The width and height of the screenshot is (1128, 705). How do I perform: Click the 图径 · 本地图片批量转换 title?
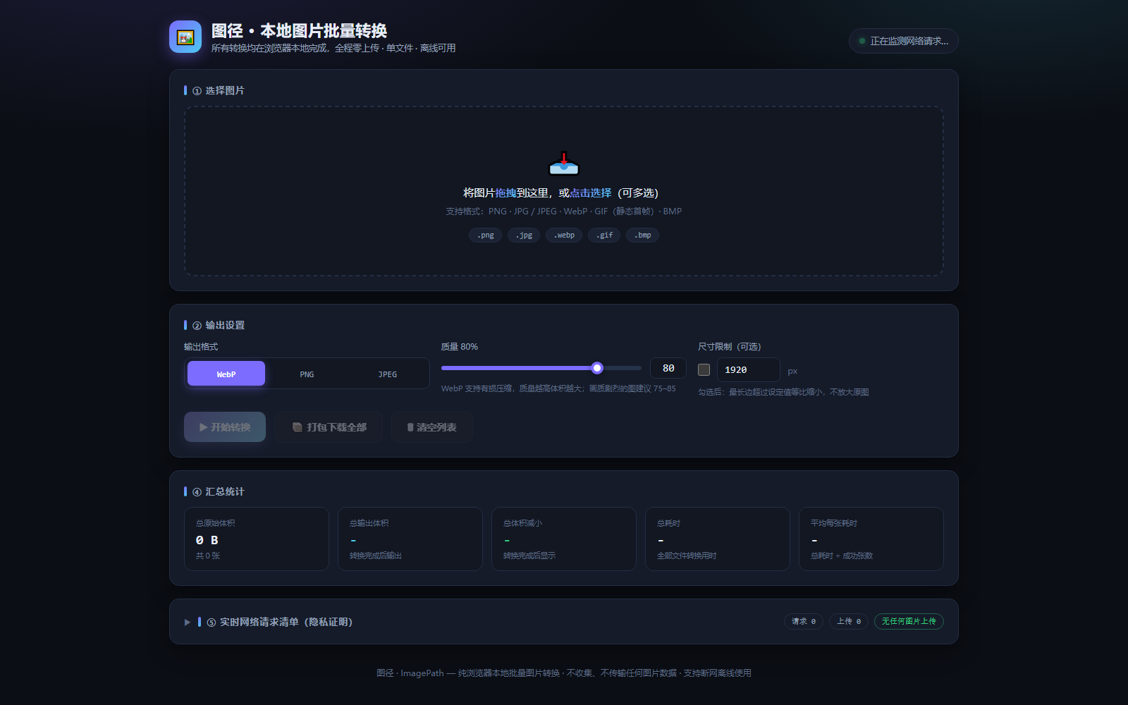(x=299, y=31)
